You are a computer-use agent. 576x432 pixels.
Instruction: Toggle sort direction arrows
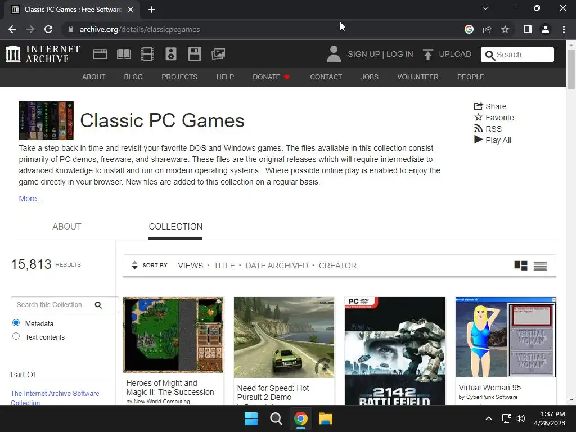coord(134,265)
